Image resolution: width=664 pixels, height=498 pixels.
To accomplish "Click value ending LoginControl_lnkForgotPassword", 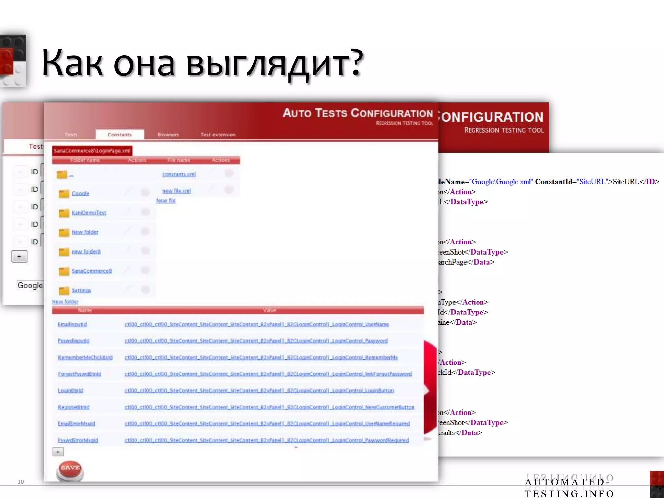I will point(268,374).
